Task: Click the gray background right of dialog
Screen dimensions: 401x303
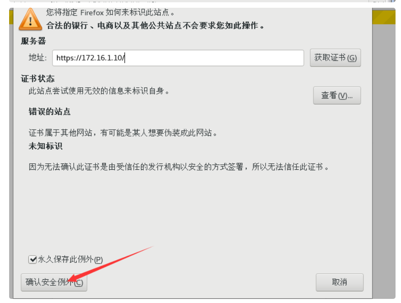Action: click(384, 161)
